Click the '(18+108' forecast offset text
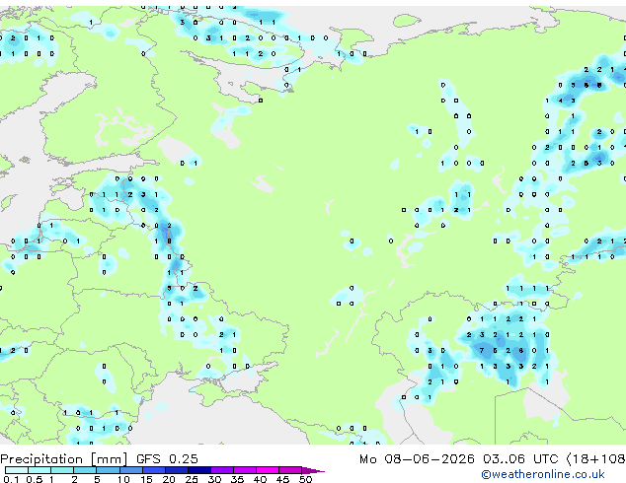The height and width of the screenshot is (483, 626). [x=595, y=459]
